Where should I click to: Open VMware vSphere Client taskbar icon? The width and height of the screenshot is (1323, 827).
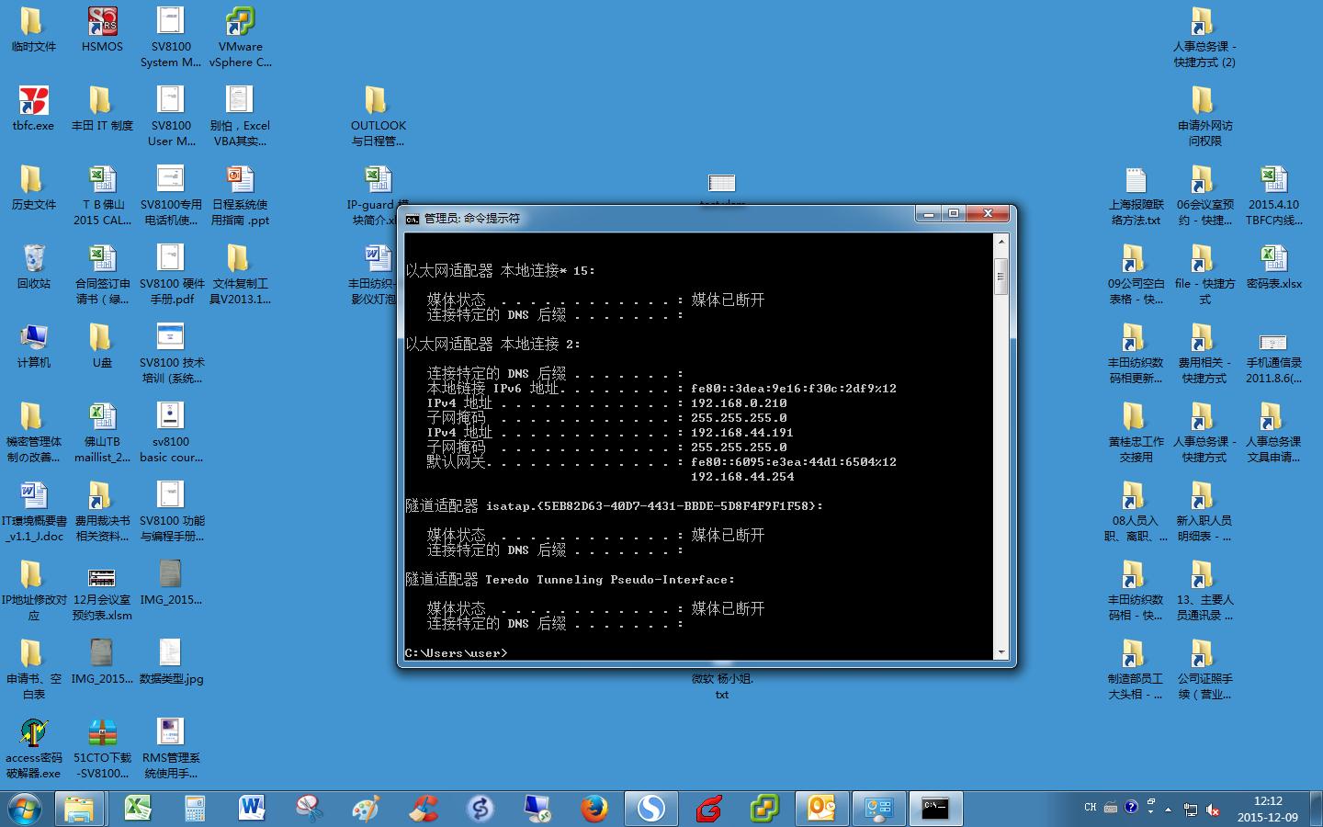pos(765,809)
